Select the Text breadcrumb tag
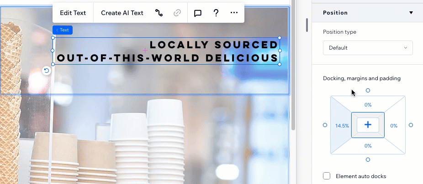423x184 pixels. click(x=63, y=30)
